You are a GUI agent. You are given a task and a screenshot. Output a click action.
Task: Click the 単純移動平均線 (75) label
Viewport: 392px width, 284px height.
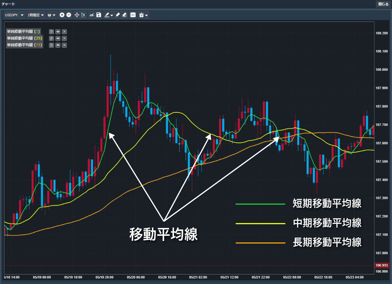coord(25,45)
